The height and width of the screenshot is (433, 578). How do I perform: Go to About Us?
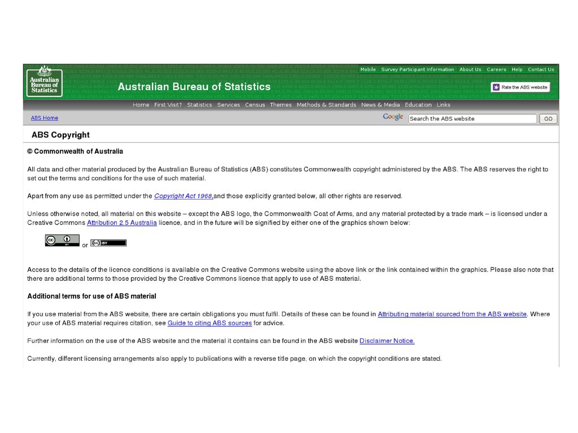click(470, 69)
